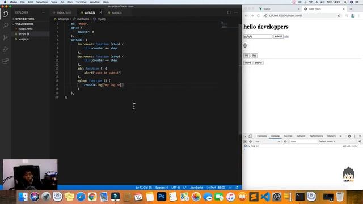
Task: Click the inc+5 button
Action: click(248, 63)
